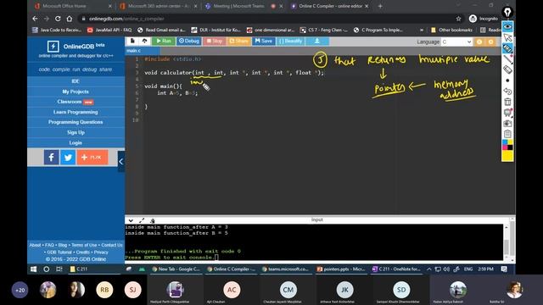543x305 pixels.
Task: Open the CMYK color palette swatch
Action: tap(507, 145)
